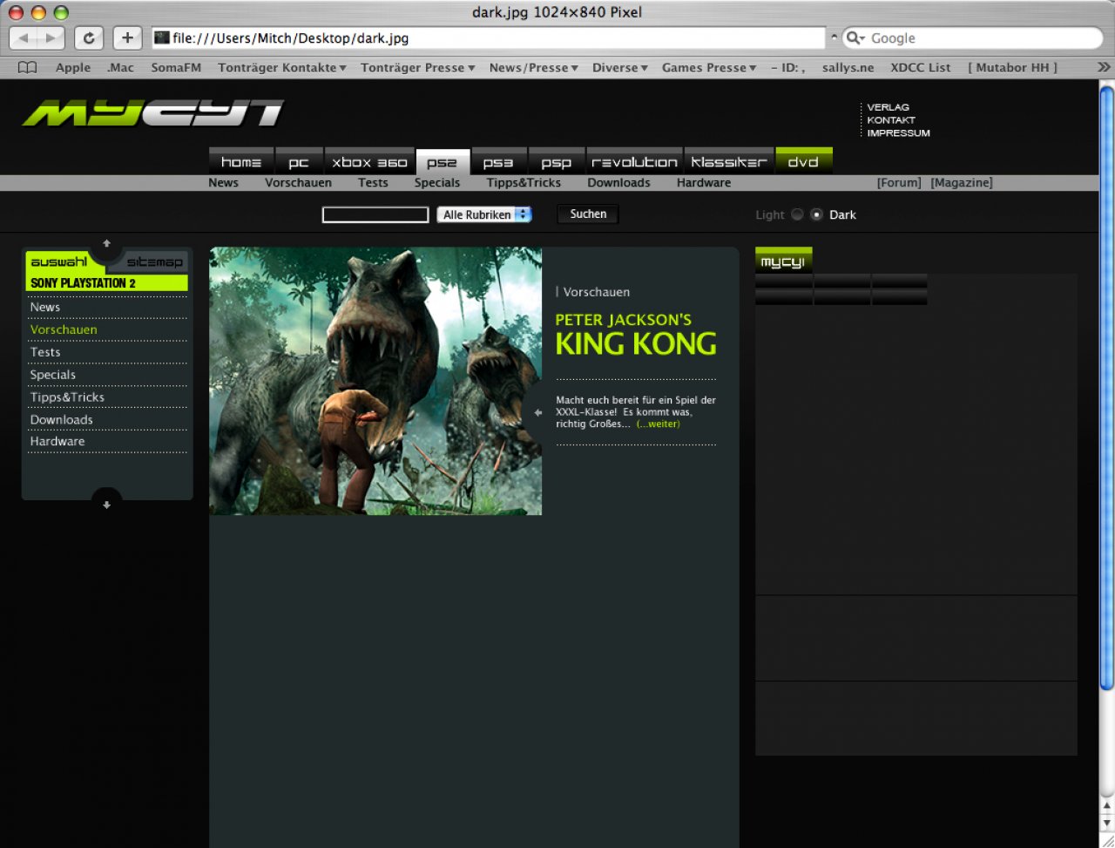This screenshot has height=848, width=1115.
Task: Click the up arrow above the auswahl panel
Action: tap(106, 243)
